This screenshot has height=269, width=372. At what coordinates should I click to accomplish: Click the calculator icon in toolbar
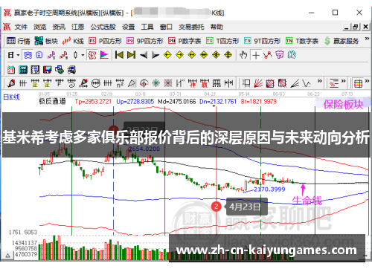point(23,70)
